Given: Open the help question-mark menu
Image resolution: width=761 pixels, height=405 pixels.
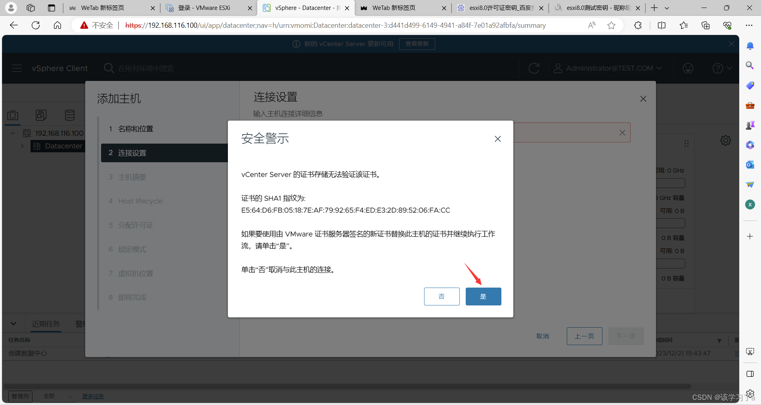Looking at the screenshot, I should click(722, 68).
